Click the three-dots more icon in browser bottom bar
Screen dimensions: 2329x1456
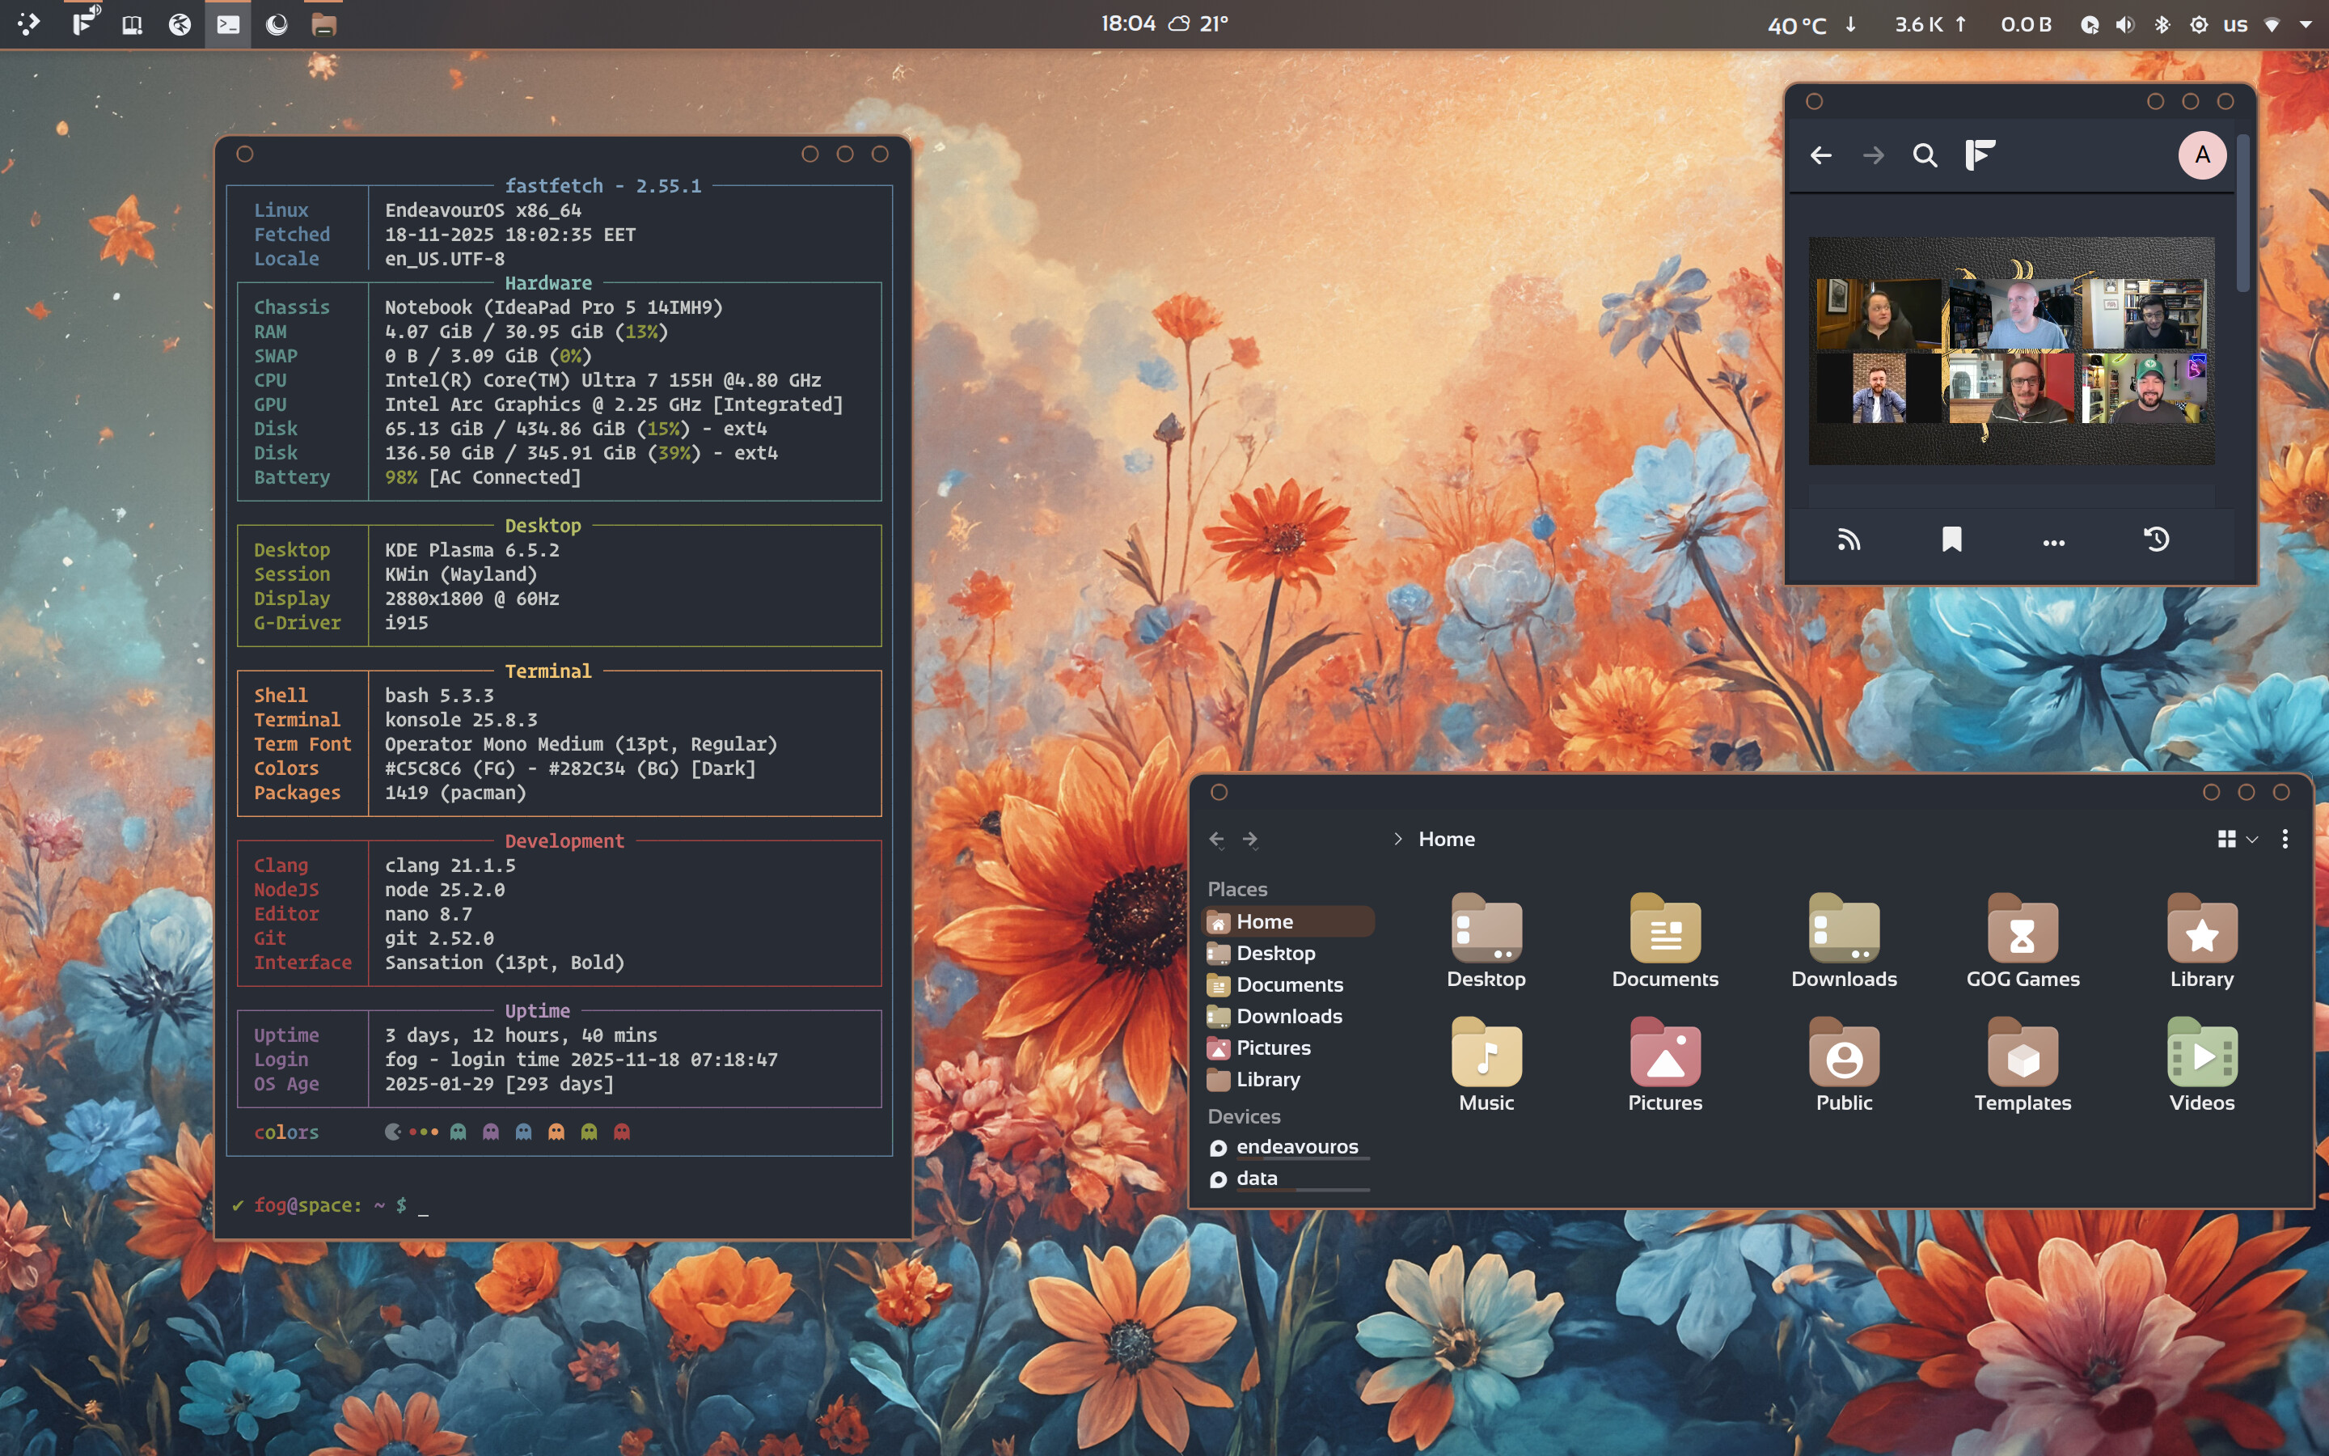pyautogui.click(x=2052, y=542)
